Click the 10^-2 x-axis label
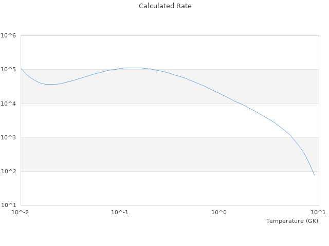This screenshot has width=329, height=246. pyautogui.click(x=20, y=212)
